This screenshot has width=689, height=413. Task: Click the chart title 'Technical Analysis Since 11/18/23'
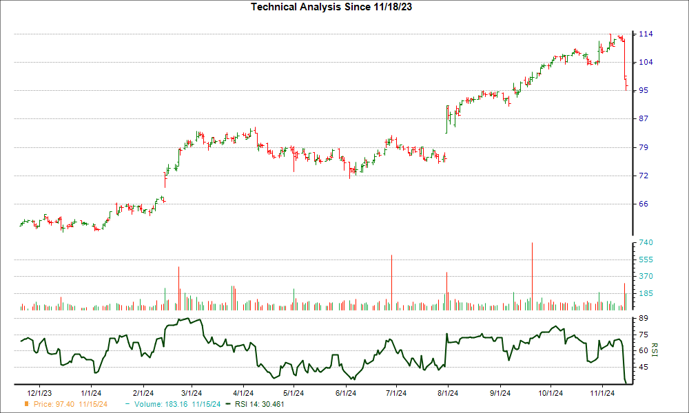coord(331,7)
